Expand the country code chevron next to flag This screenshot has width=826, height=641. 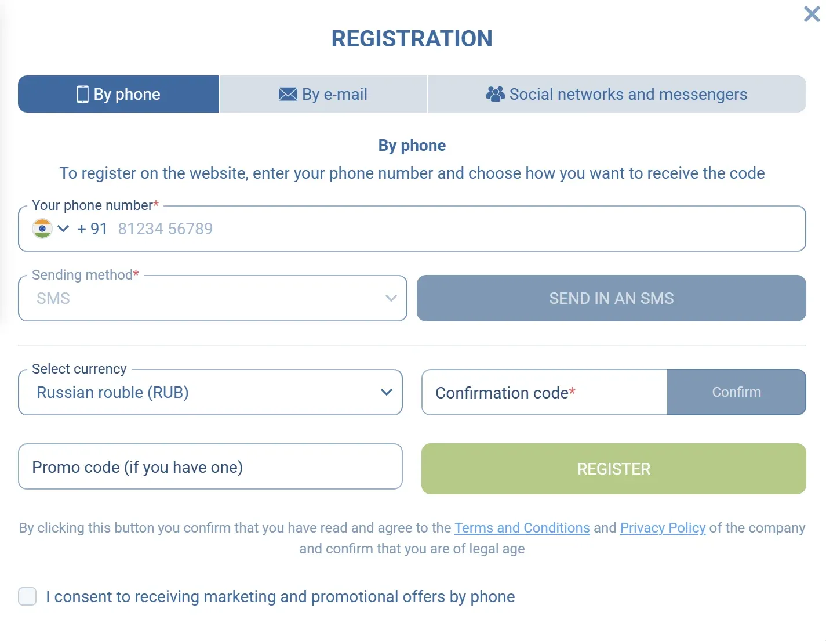63,229
